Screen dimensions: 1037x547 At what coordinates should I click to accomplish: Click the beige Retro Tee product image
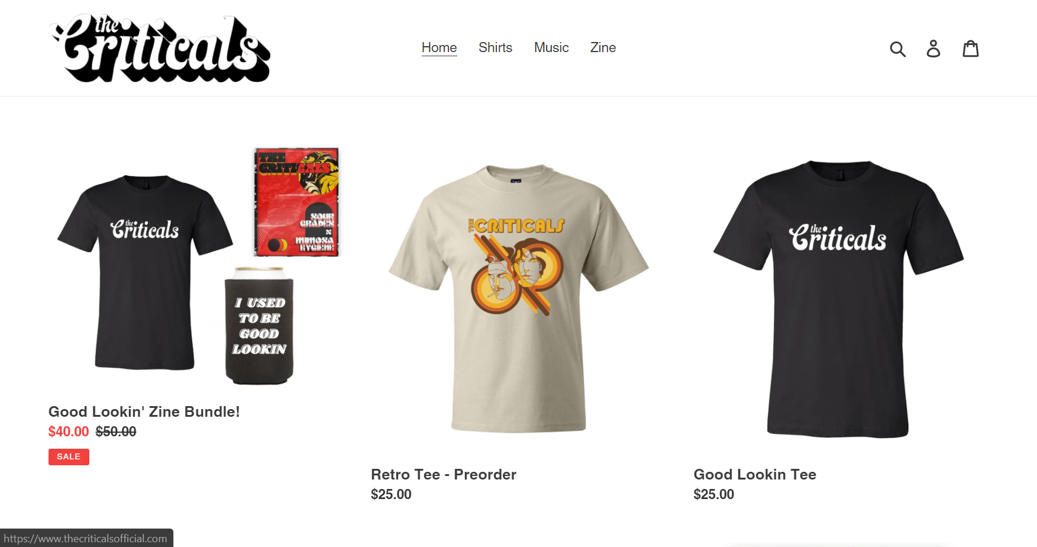click(519, 298)
